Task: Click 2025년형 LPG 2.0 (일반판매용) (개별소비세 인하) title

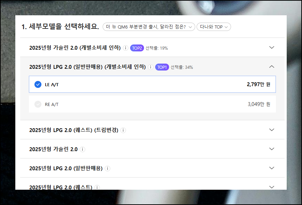Action: point(87,67)
